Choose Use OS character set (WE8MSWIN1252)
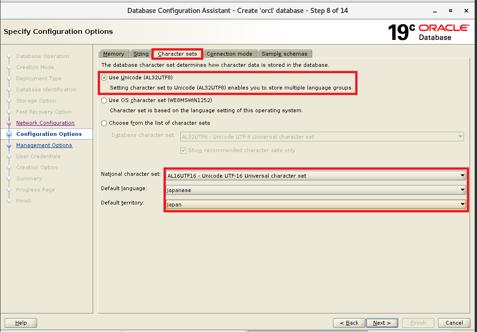 point(104,100)
